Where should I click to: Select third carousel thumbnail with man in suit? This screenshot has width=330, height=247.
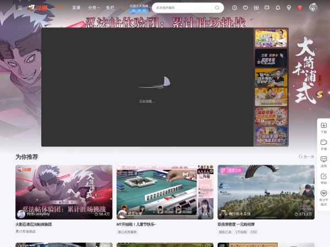point(271,77)
